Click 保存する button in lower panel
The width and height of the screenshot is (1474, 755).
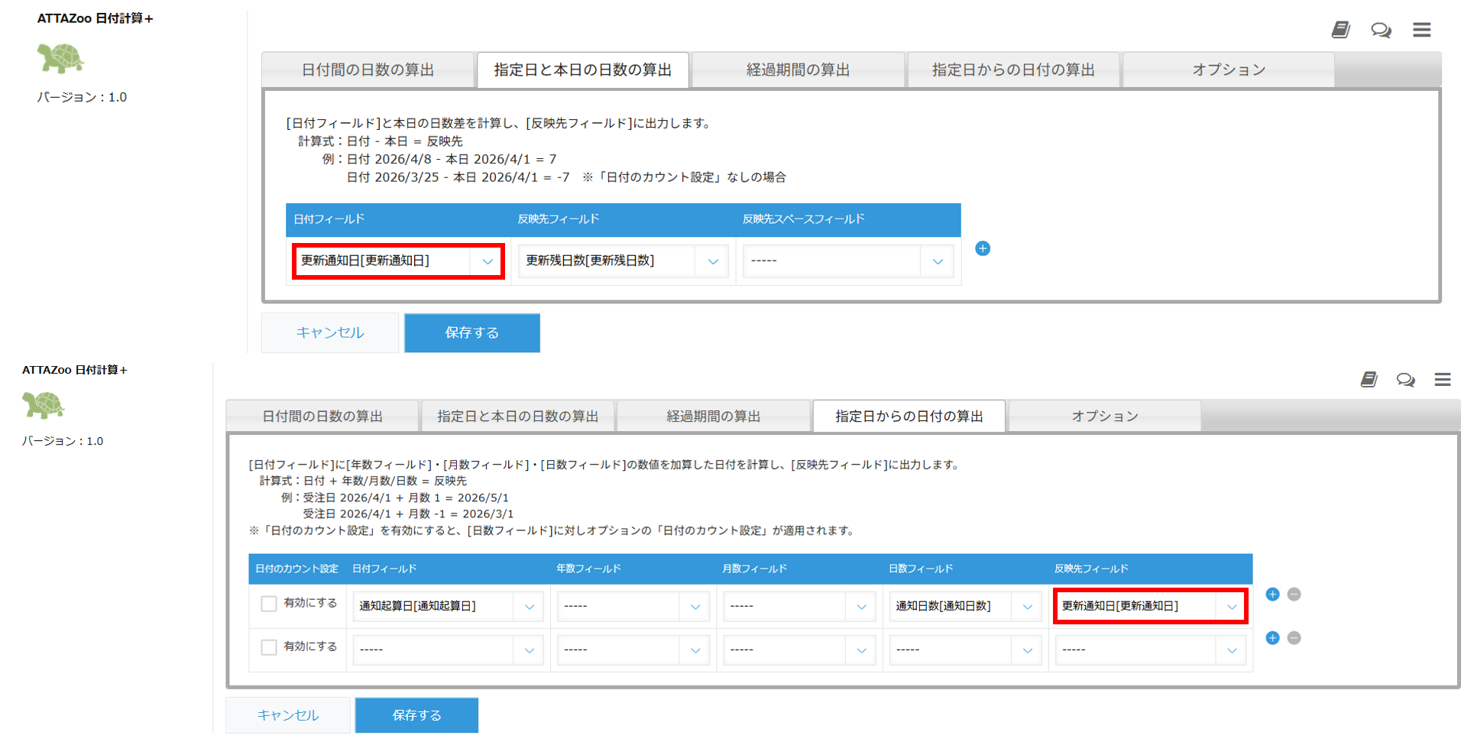417,715
